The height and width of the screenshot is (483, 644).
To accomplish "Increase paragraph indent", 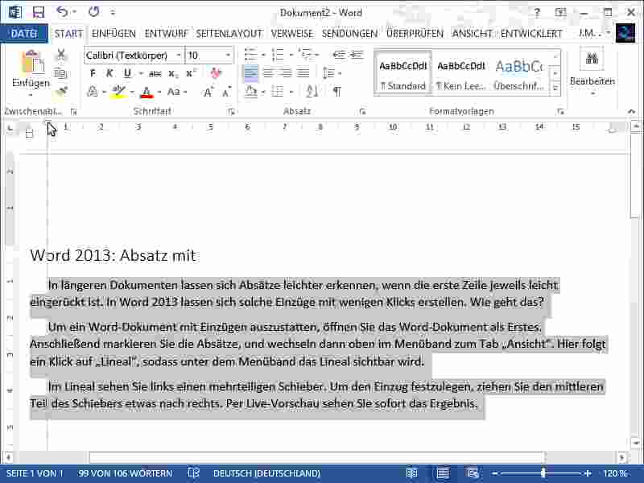I will click(x=357, y=55).
